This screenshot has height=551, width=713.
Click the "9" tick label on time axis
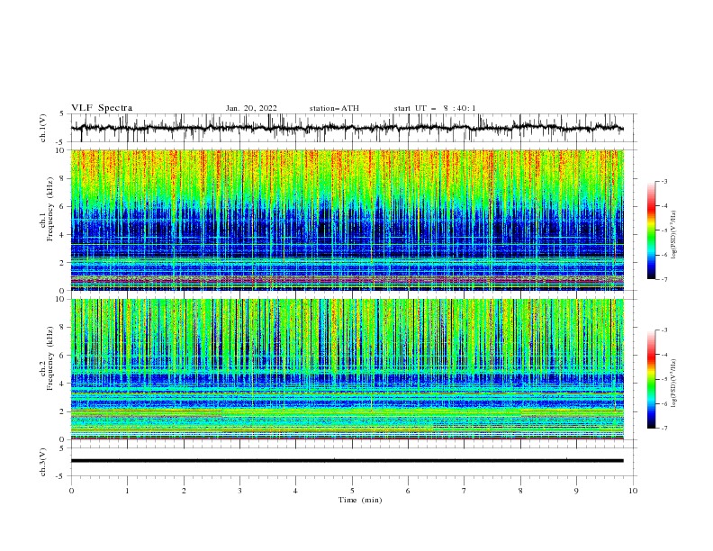tap(576, 491)
